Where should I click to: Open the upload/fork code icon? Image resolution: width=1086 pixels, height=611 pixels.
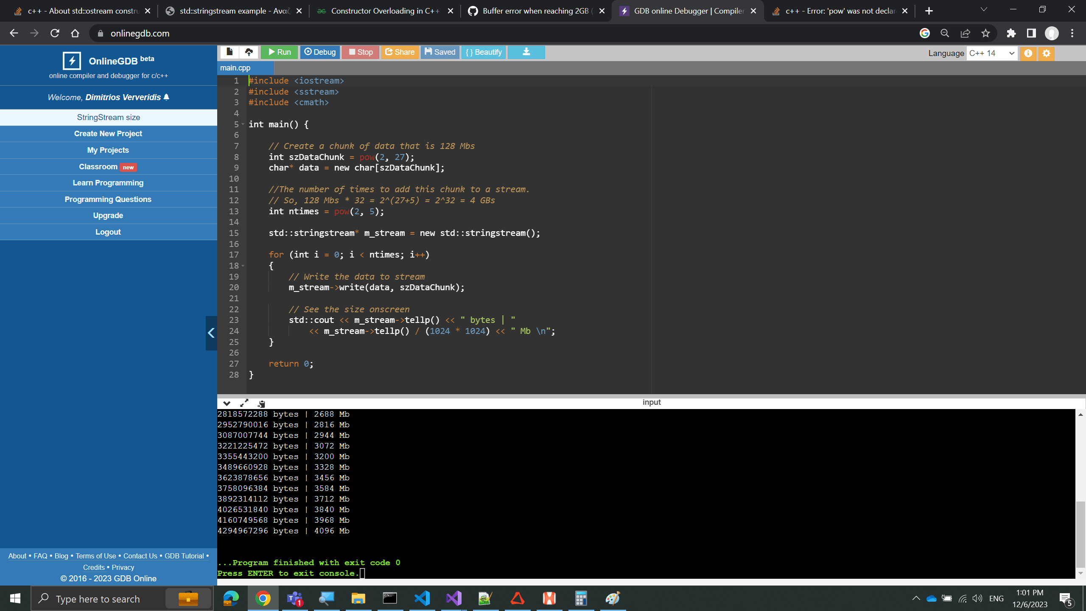click(x=249, y=52)
